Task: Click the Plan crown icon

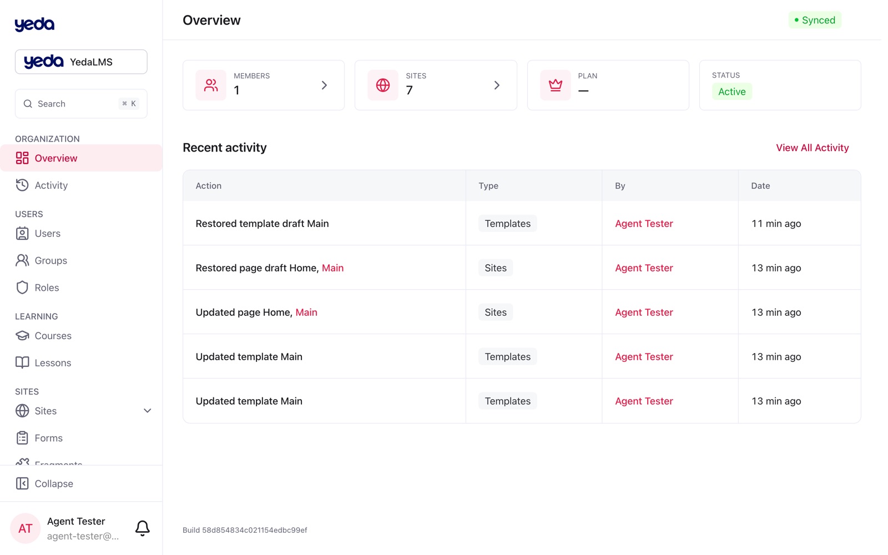Action: [x=556, y=85]
